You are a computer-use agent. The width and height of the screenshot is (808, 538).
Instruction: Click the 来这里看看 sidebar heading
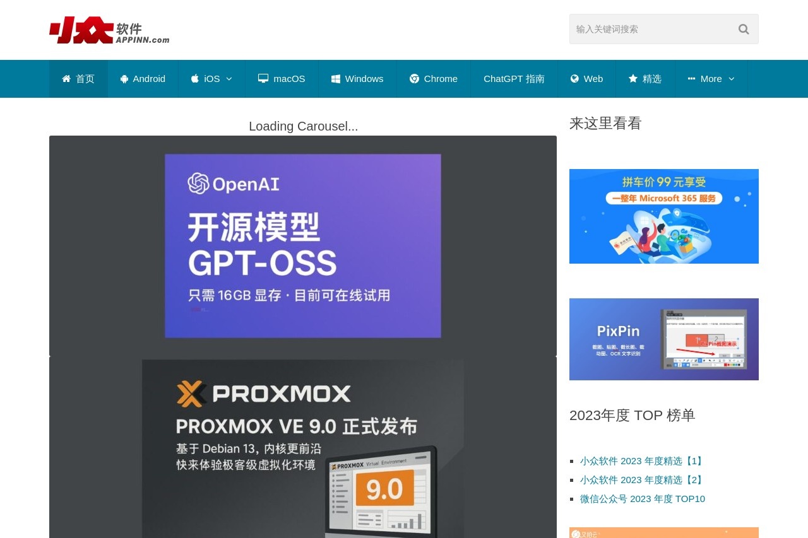pyautogui.click(x=605, y=124)
